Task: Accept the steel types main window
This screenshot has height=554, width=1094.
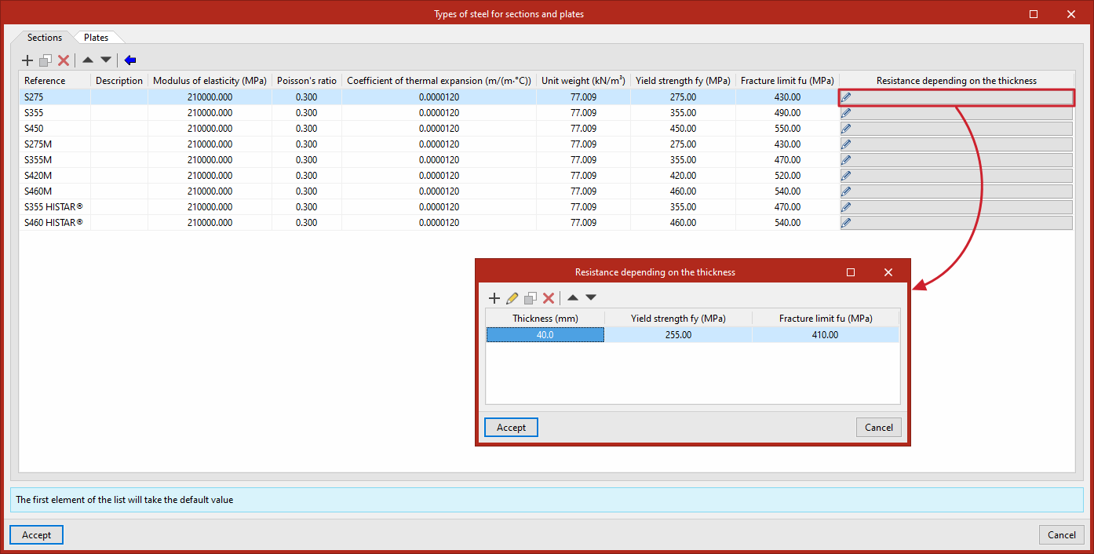Action: [36, 535]
